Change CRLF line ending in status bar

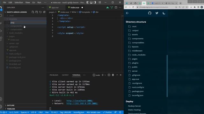40,112
